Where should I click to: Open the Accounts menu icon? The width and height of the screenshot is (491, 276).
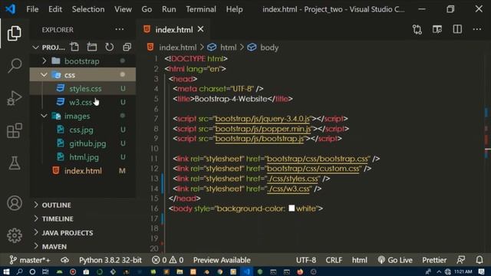(14, 203)
